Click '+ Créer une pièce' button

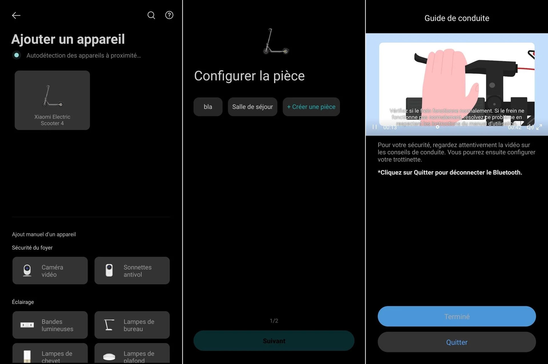tap(311, 107)
